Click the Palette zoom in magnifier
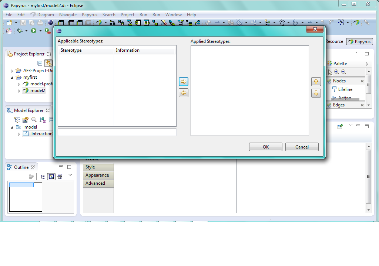Image resolution: width=379 pixels, height=266 pixels. point(336,72)
